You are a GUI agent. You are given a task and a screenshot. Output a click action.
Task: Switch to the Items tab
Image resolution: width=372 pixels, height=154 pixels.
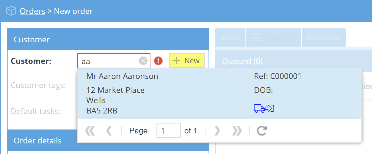(230, 38)
